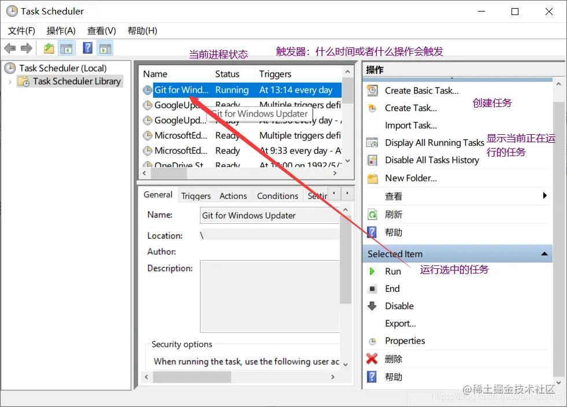
Task: Click the red X 删除 icon
Action: coord(372,359)
